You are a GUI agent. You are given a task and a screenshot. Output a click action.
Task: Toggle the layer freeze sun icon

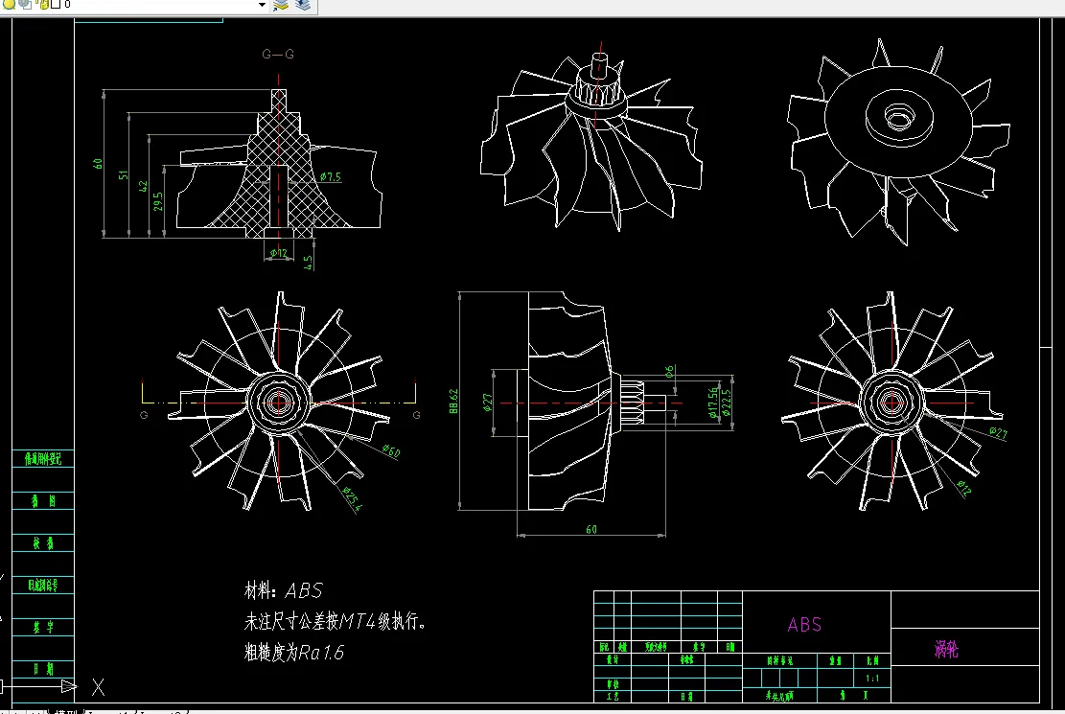tap(25, 4)
